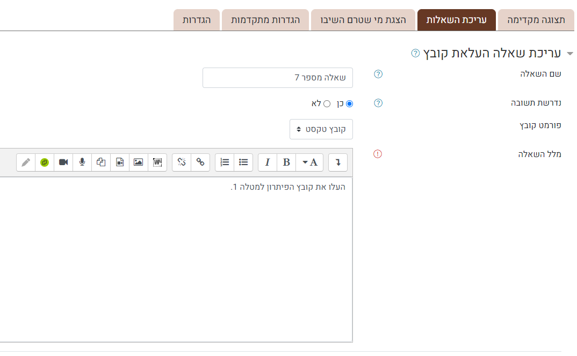Screen dimensions: 577x356
Task: Click the שאלה מספר 7 name field
Action: pyautogui.click(x=278, y=78)
